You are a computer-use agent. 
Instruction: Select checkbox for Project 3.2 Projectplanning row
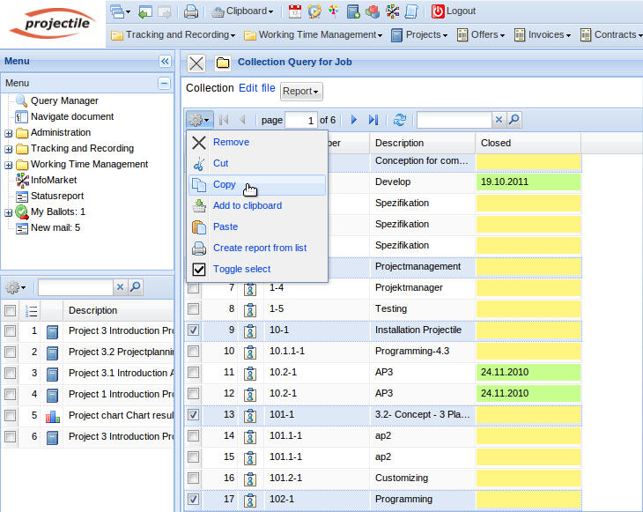click(x=11, y=352)
